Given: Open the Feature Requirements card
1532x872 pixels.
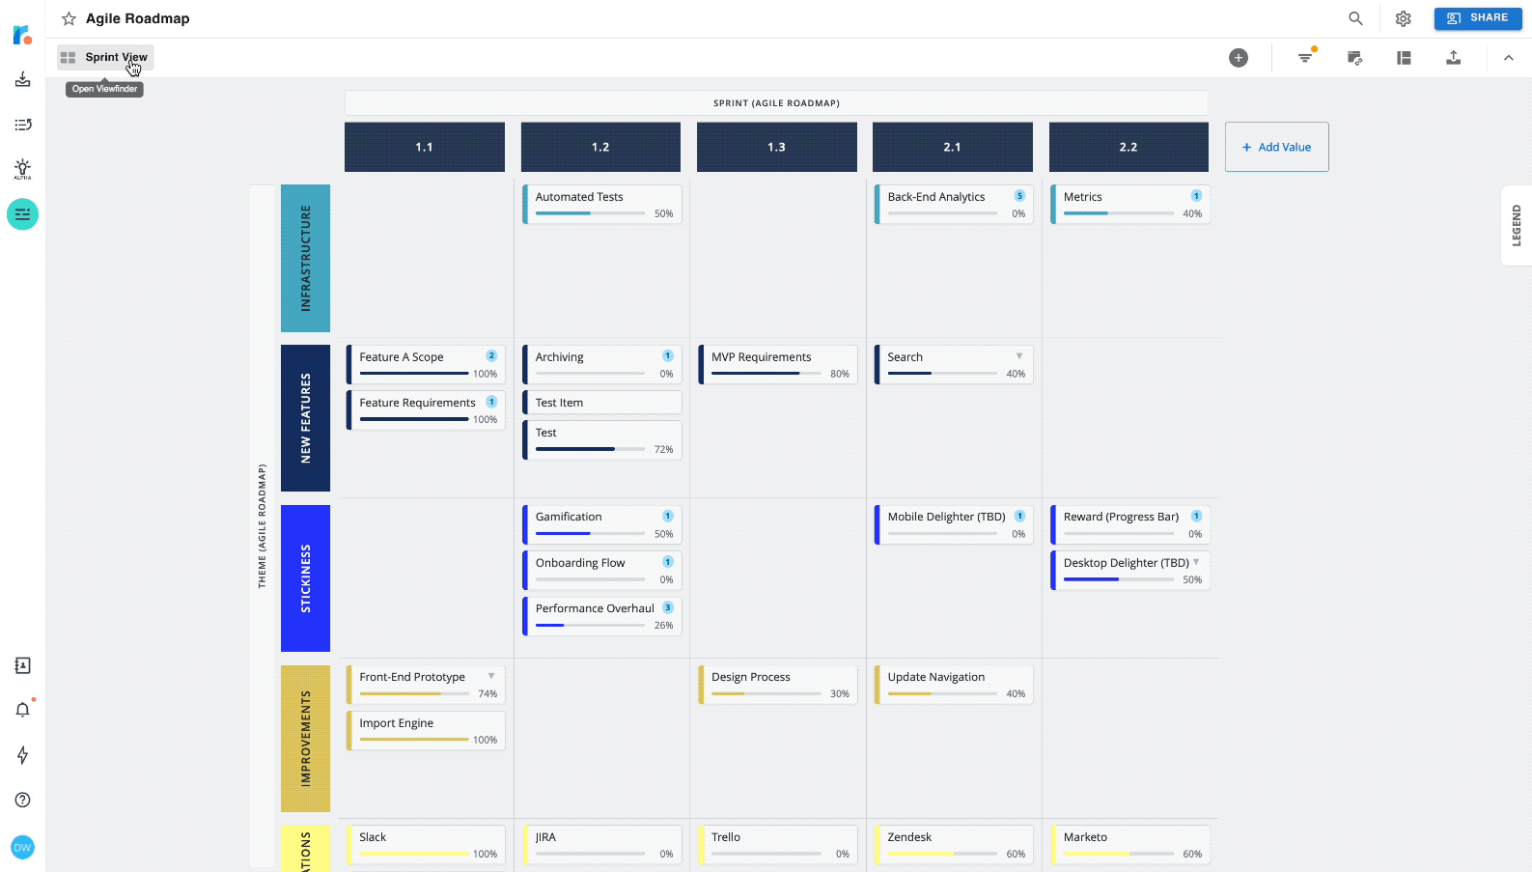Looking at the screenshot, I should point(426,409).
